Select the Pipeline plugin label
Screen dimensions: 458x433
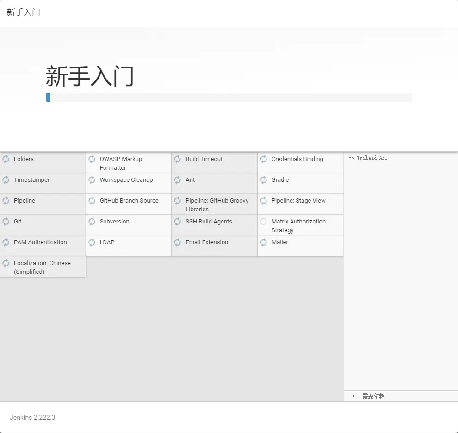click(x=24, y=200)
